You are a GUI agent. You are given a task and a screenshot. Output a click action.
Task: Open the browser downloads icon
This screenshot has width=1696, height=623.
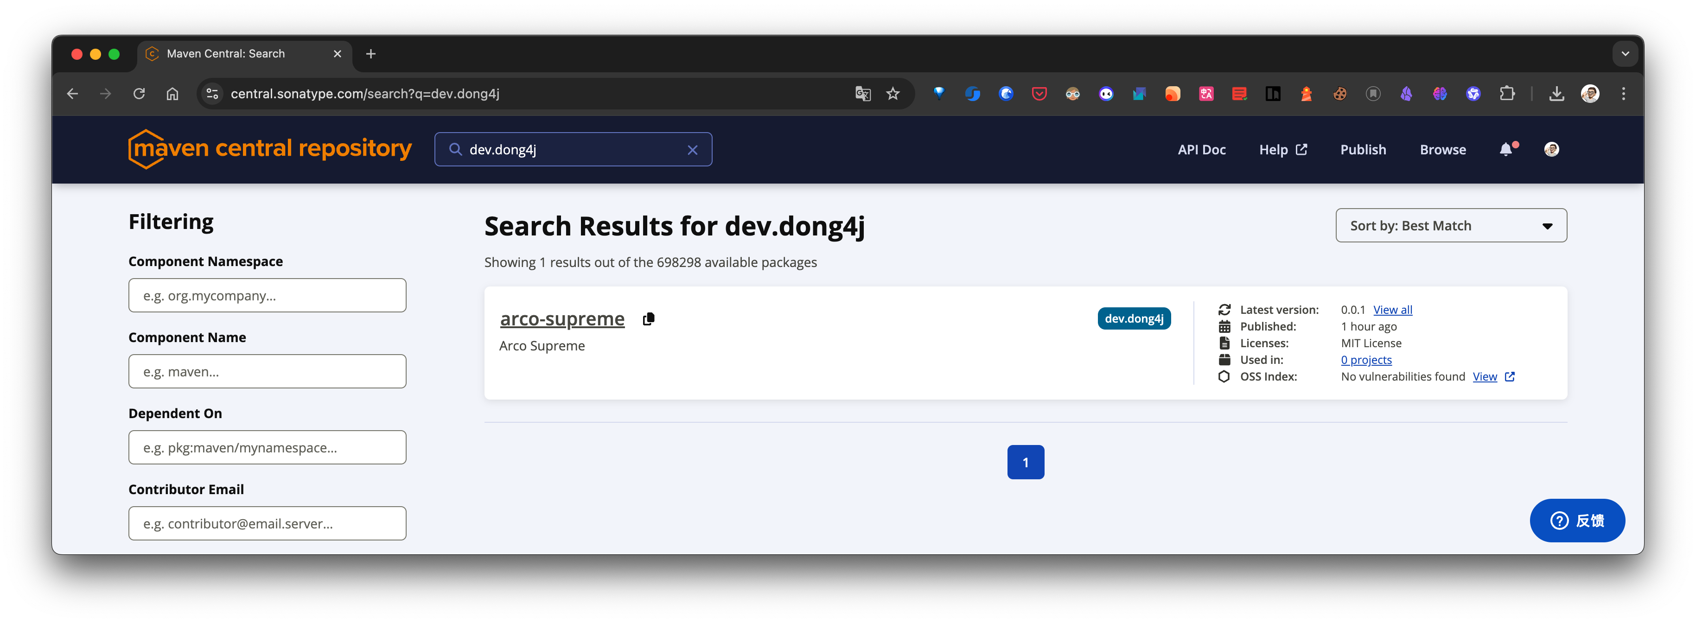coord(1556,94)
